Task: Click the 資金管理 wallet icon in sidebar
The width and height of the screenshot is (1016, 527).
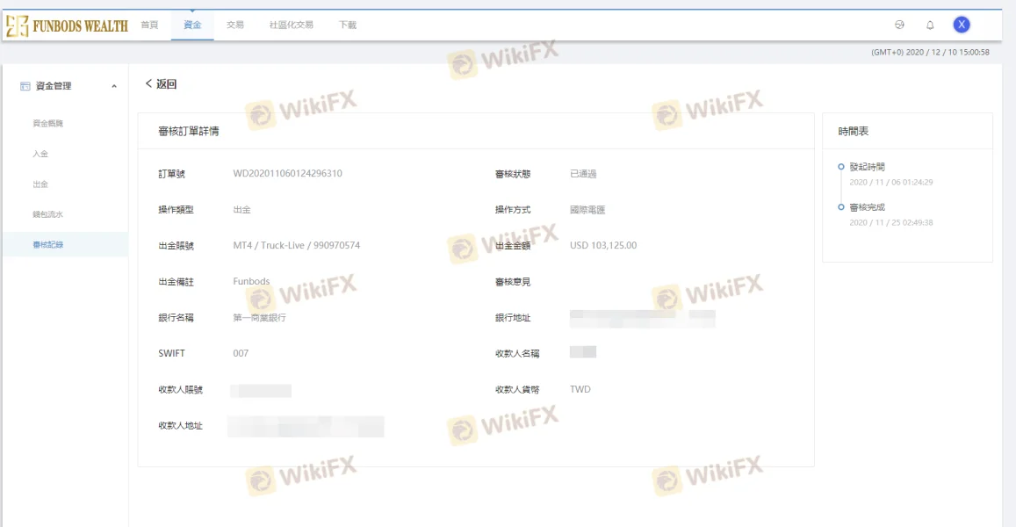Action: pyautogui.click(x=25, y=85)
